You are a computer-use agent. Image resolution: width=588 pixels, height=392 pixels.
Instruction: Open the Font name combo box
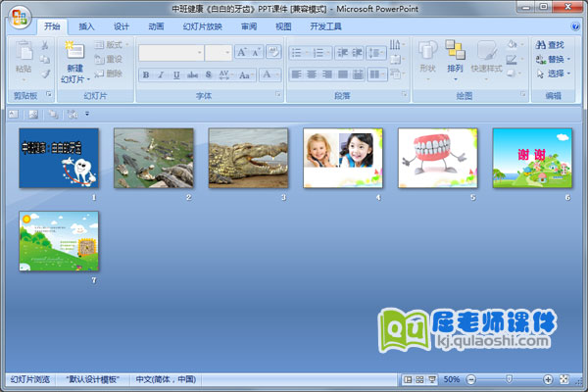(x=171, y=53)
